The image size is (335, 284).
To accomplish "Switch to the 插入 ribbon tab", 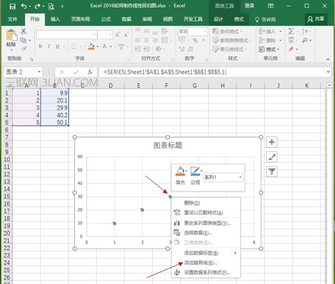I will 55,19.
